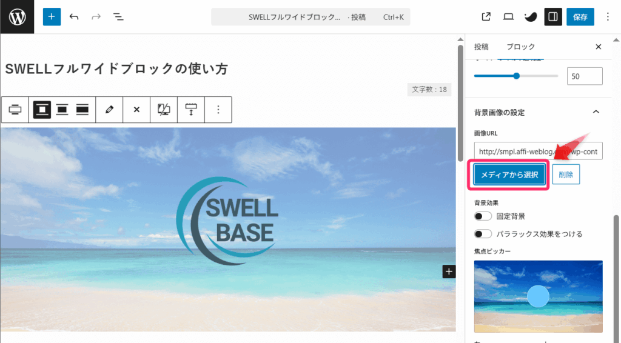Screen dimensions: 621x343
Task: Switch to the ブロック tab
Action: tap(521, 47)
